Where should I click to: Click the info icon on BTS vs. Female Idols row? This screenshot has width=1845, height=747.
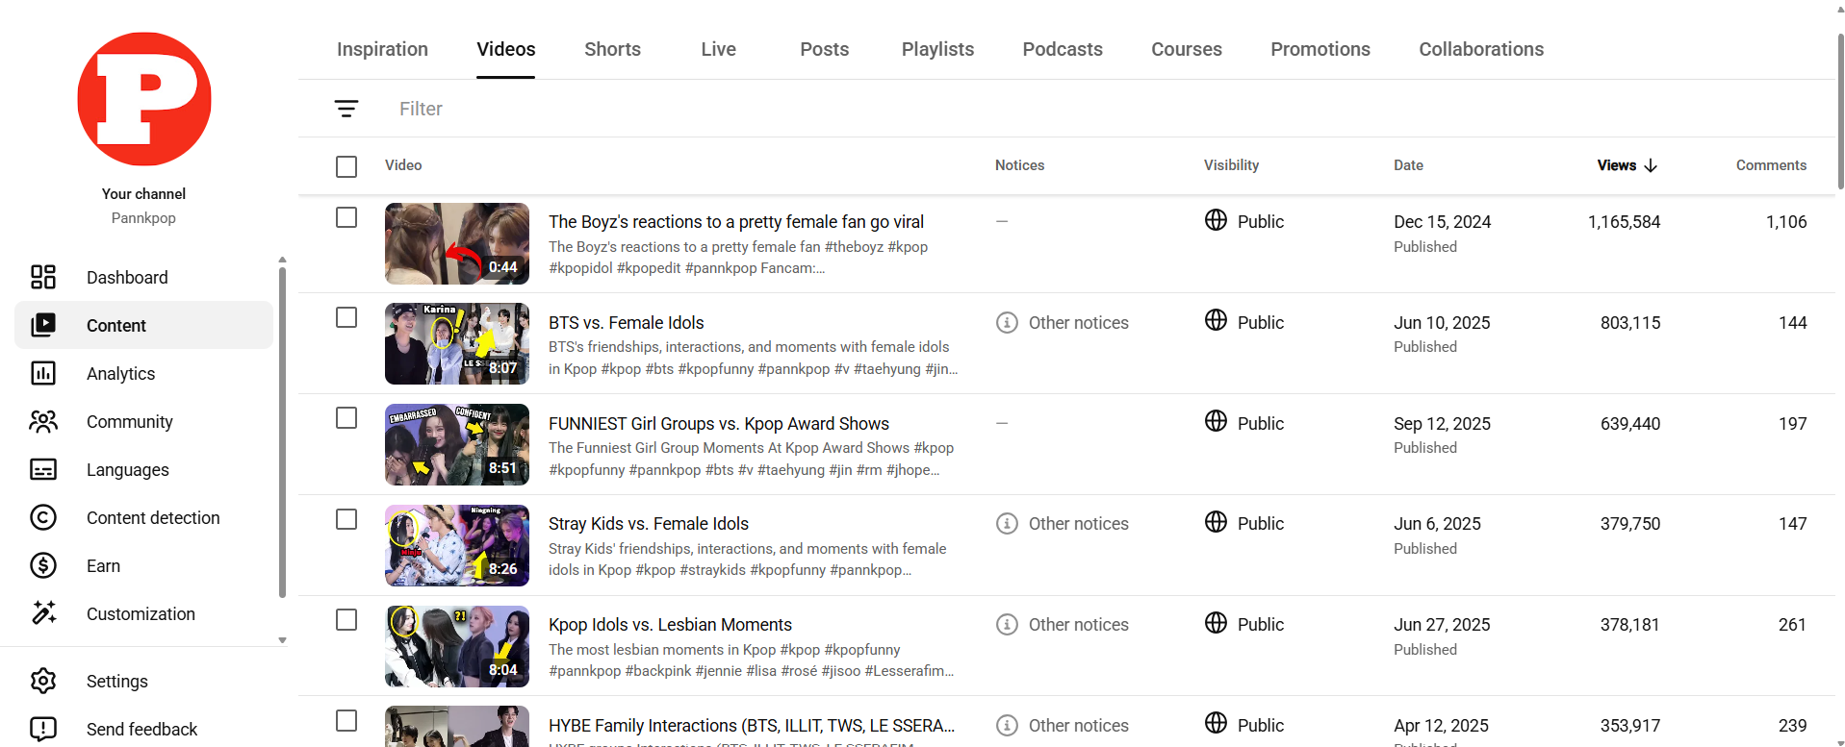(x=1007, y=322)
